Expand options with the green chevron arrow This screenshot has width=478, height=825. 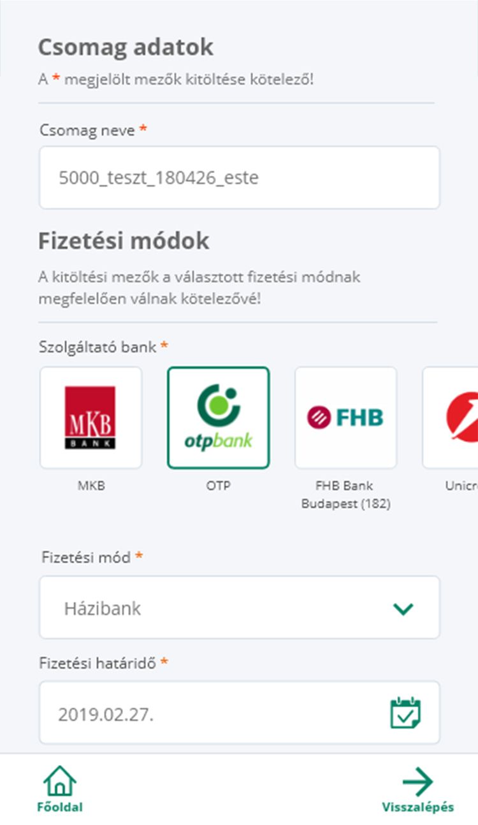pyautogui.click(x=403, y=609)
